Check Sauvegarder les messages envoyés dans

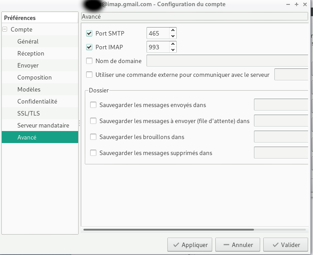[93, 105]
